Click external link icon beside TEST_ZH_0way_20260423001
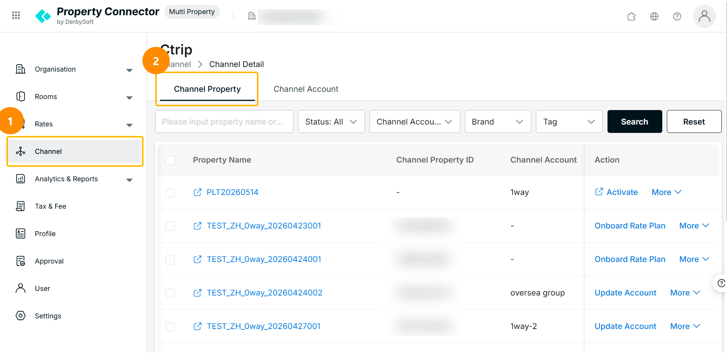727x353 pixels. pyautogui.click(x=198, y=226)
